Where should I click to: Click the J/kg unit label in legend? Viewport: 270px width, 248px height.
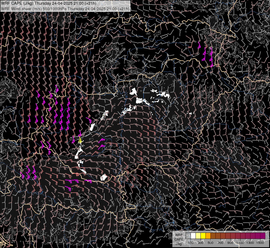(x=178, y=244)
